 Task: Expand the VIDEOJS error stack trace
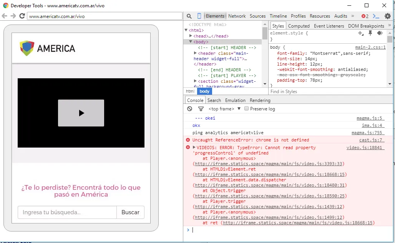click(x=194, y=147)
